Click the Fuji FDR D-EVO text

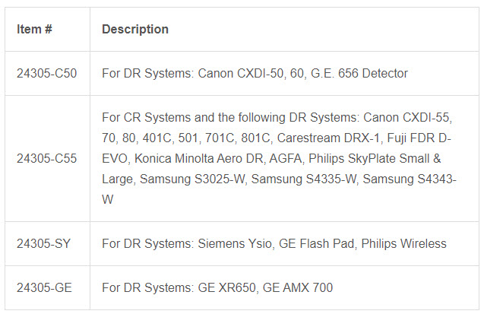419,138
